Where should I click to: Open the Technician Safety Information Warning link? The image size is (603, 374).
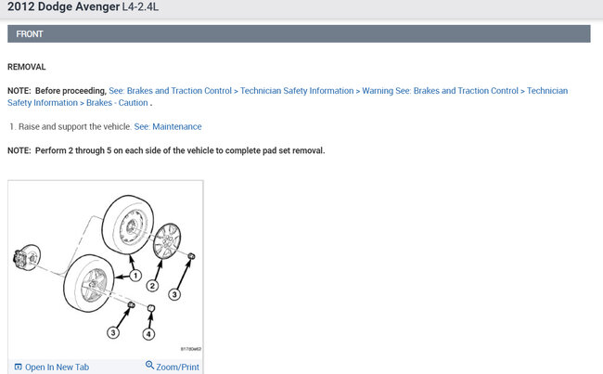click(250, 91)
